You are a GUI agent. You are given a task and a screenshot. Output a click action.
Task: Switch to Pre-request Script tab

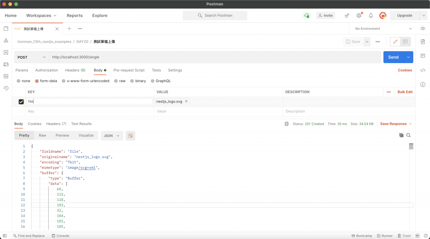129,70
